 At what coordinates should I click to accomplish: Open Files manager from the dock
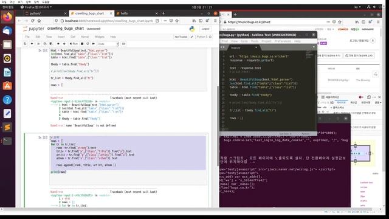coord(7,44)
